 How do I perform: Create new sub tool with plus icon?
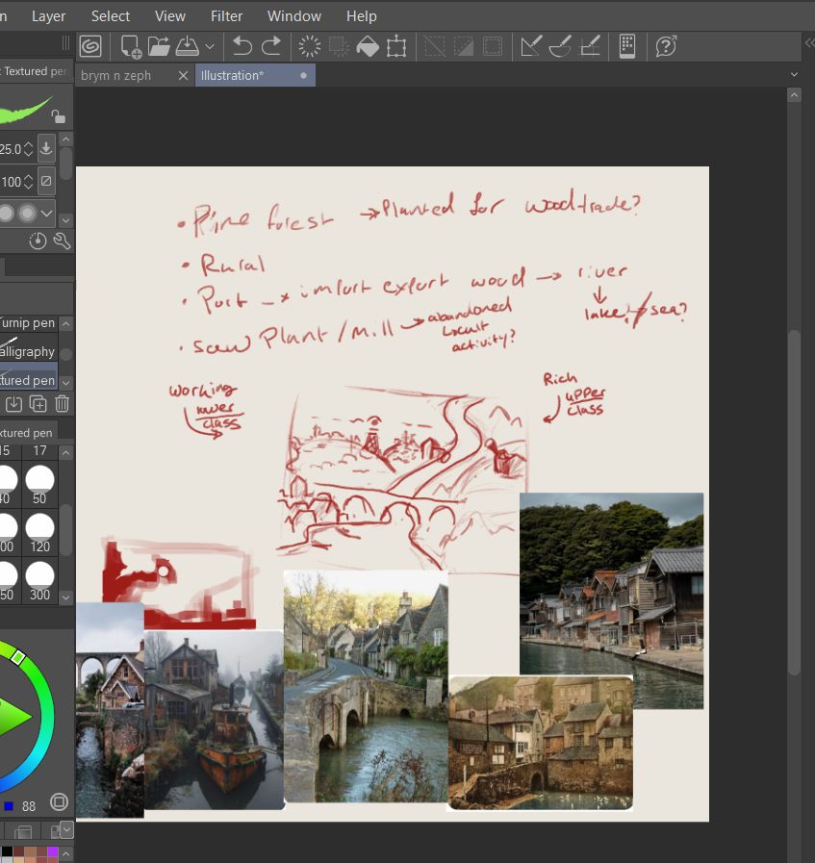38,404
